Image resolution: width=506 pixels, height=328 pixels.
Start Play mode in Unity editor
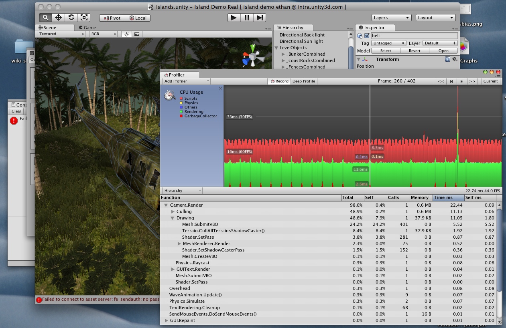tap(234, 18)
